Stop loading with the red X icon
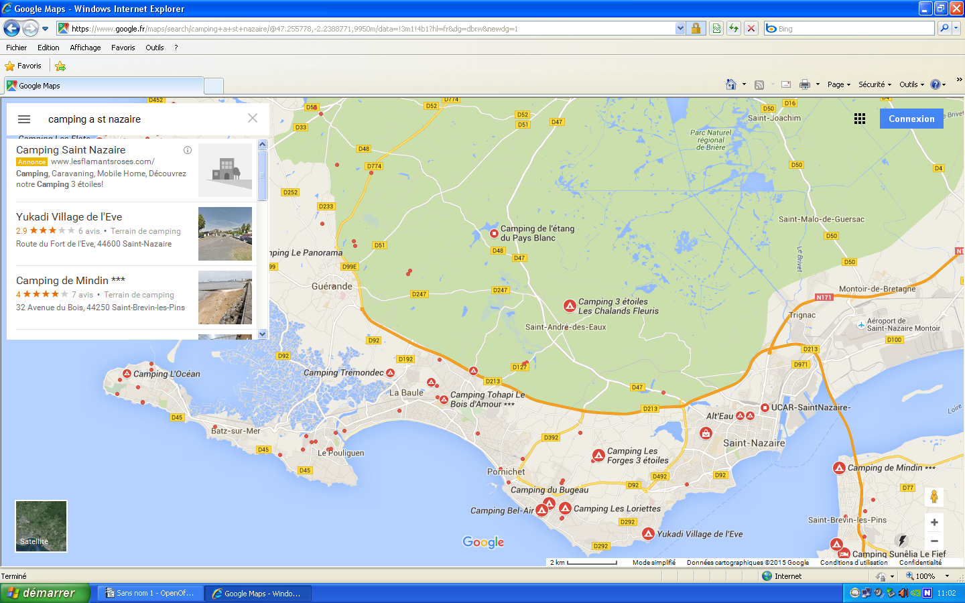The width and height of the screenshot is (965, 603). pyautogui.click(x=751, y=28)
